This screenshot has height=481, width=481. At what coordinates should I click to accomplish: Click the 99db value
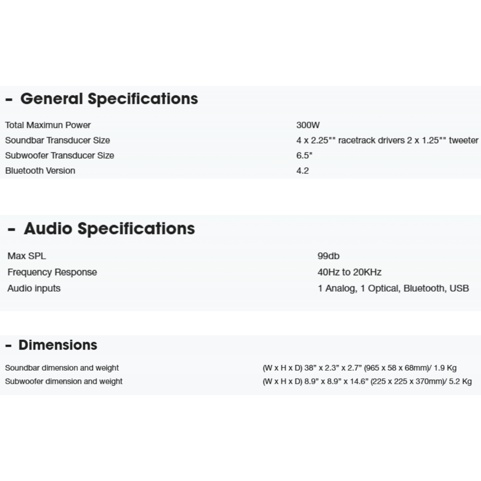328,256
